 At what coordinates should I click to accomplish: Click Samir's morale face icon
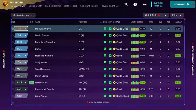pos(114,49)
